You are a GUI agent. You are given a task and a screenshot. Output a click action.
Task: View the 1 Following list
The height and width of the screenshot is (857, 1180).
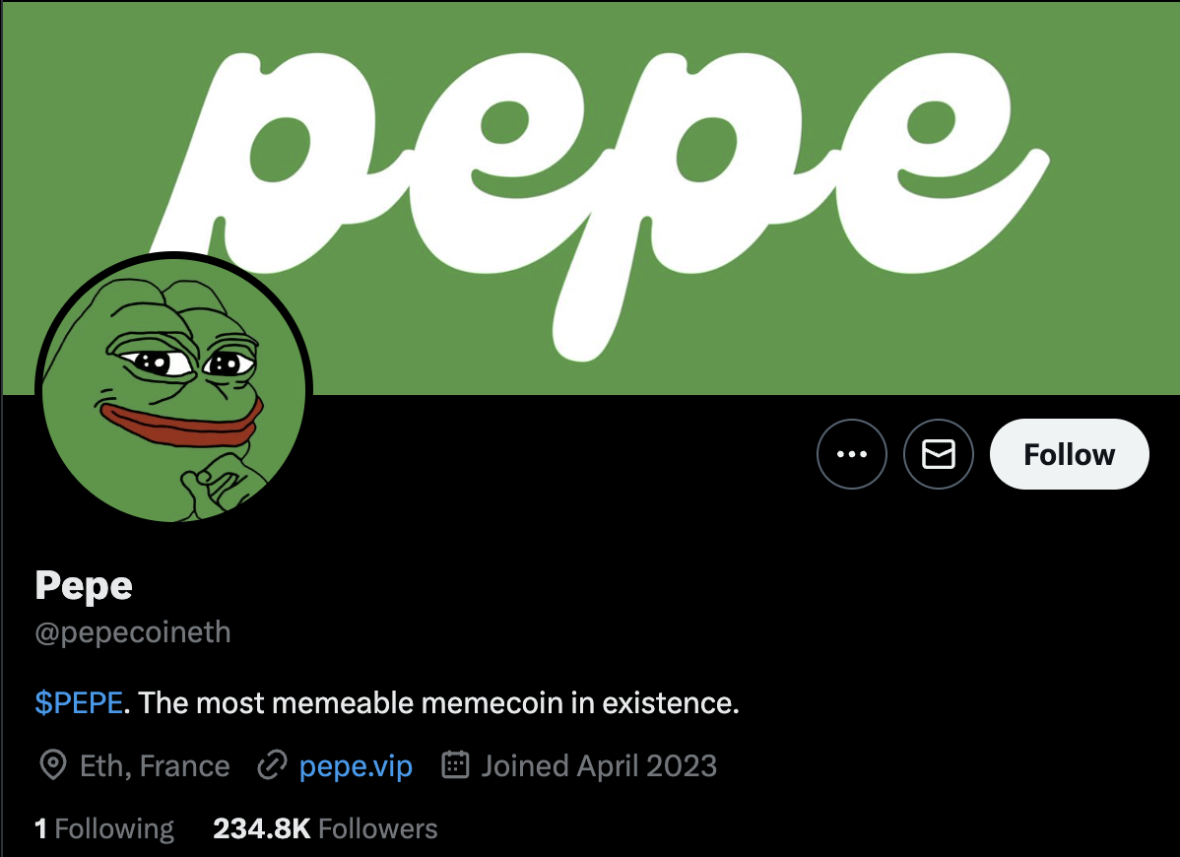pyautogui.click(x=103, y=829)
